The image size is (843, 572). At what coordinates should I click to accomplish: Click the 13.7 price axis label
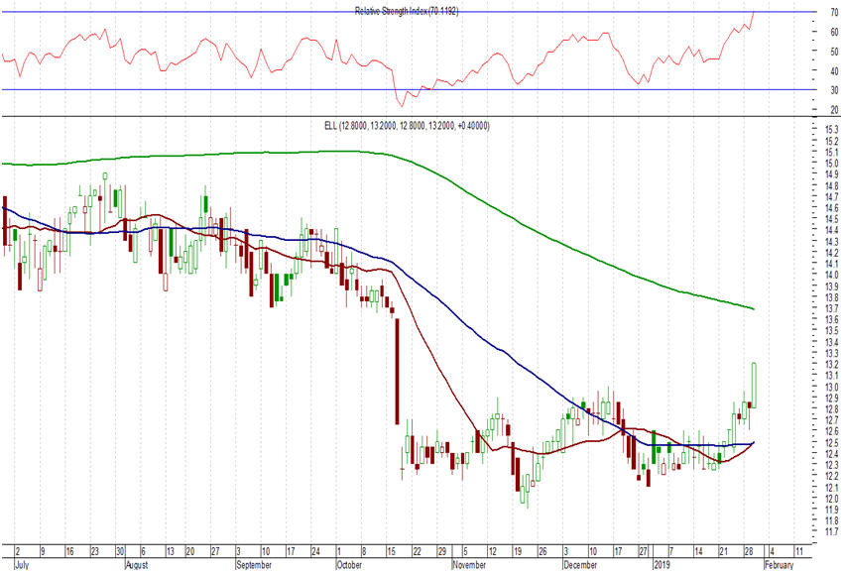coord(832,308)
